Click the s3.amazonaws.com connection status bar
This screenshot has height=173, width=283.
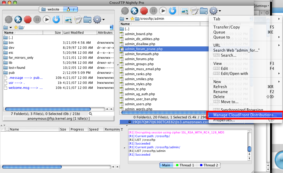point(164,122)
